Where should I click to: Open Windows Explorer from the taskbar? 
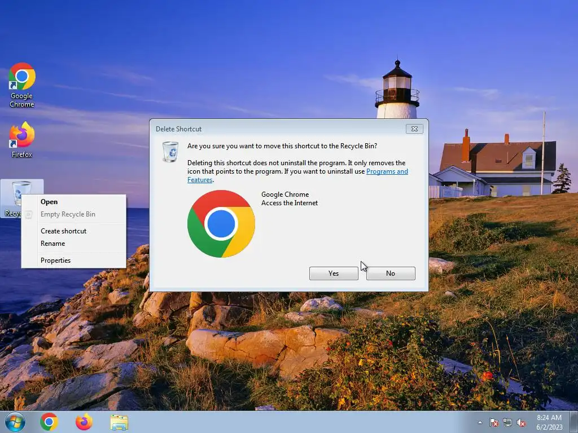pyautogui.click(x=119, y=422)
